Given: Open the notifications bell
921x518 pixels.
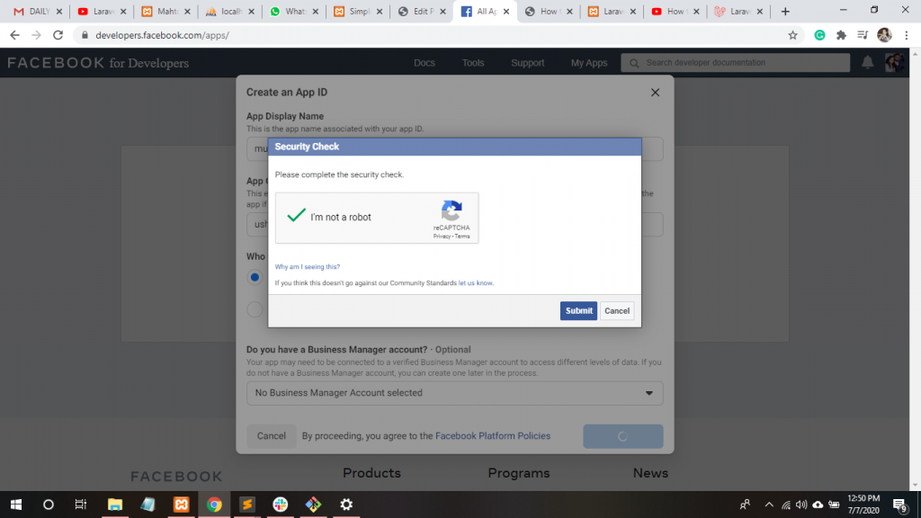Looking at the screenshot, I should [868, 62].
